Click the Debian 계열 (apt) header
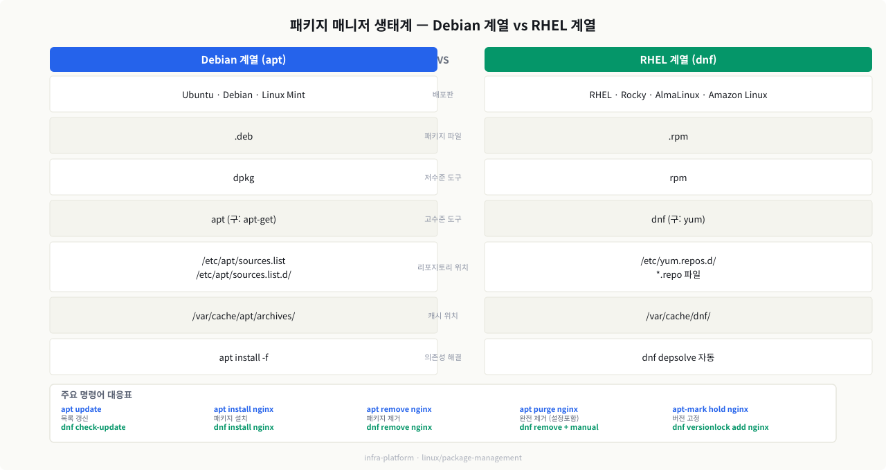The height and width of the screenshot is (470, 886). tap(244, 59)
